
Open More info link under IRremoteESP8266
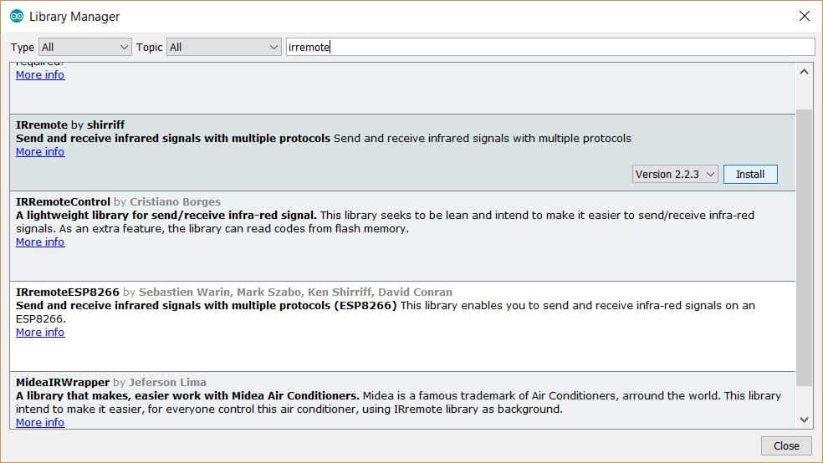40,332
